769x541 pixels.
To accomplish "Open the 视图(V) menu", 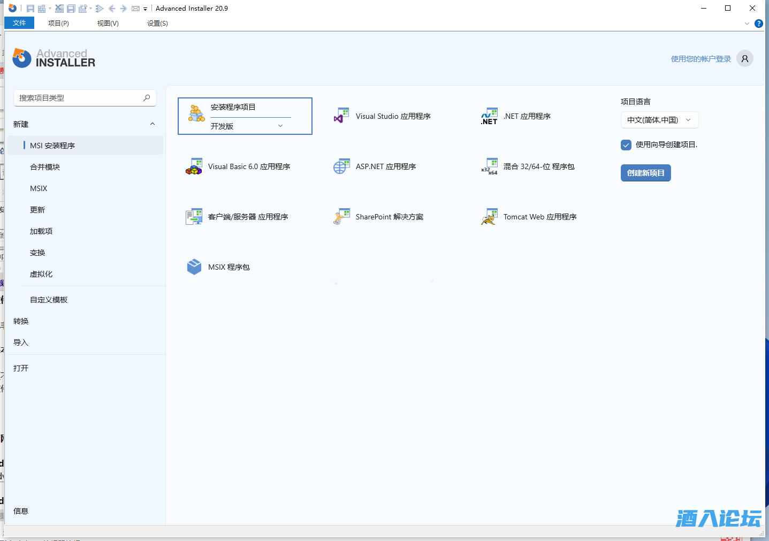I will 108,23.
